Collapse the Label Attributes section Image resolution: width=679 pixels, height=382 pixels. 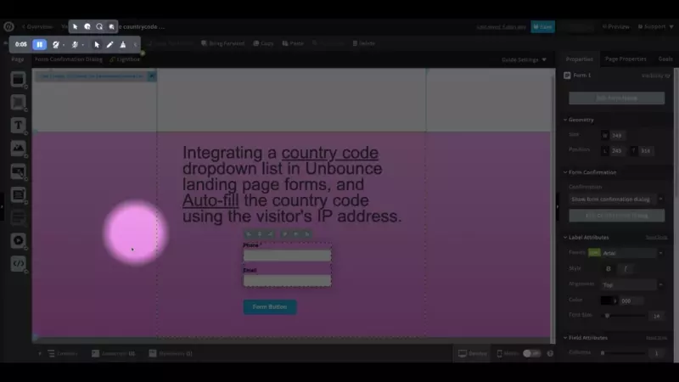[x=586, y=238]
